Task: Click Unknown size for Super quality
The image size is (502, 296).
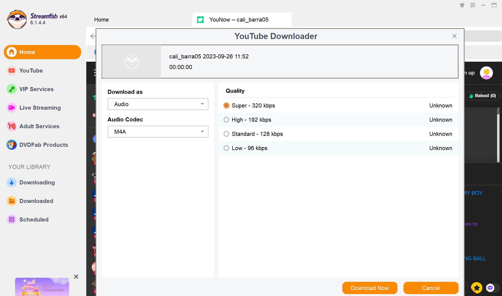Action: tap(441, 106)
